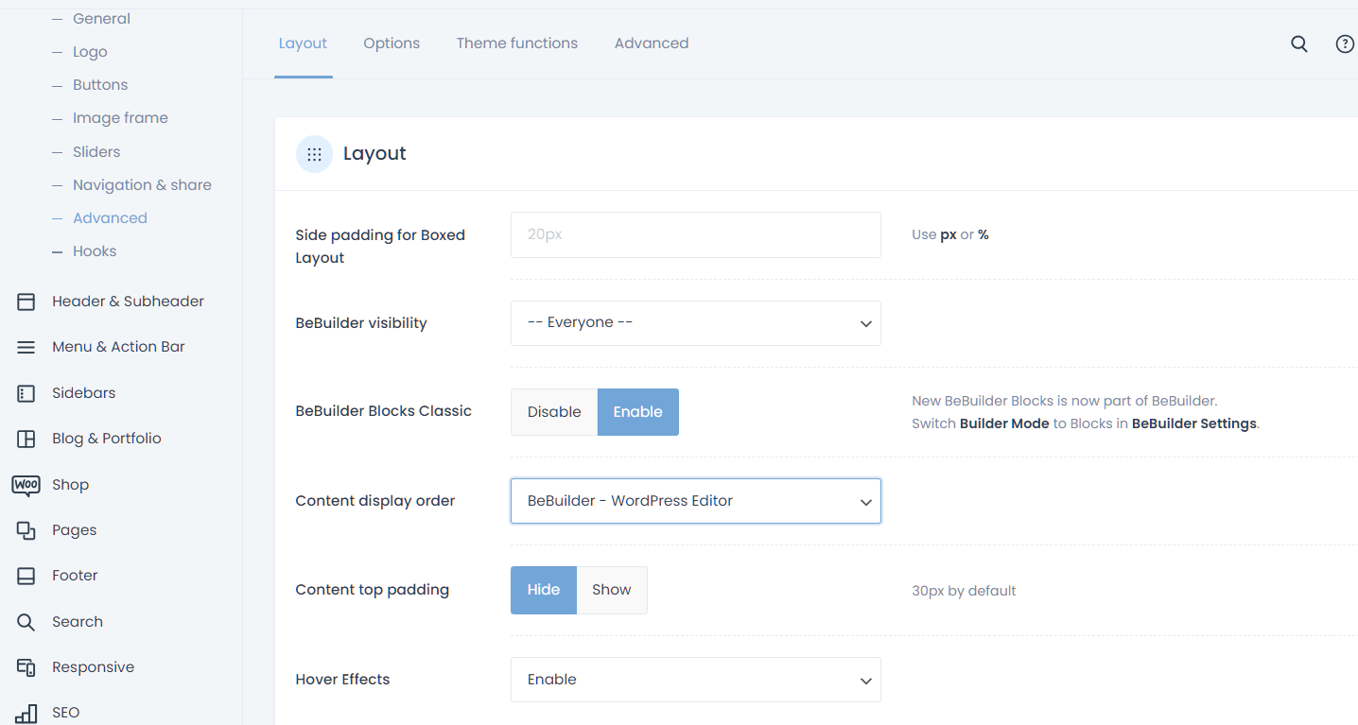This screenshot has width=1358, height=725.
Task: Go to Responsive settings
Action: point(93,667)
